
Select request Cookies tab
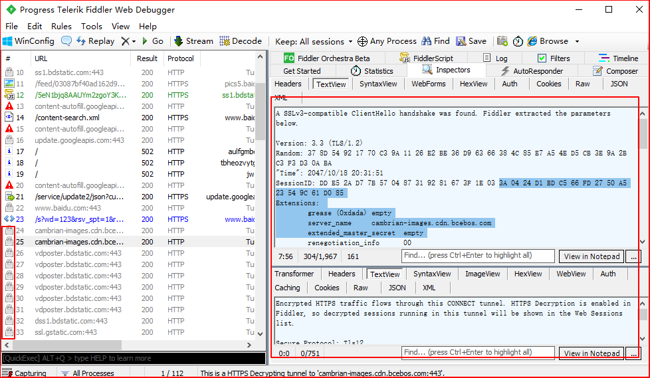(x=549, y=84)
